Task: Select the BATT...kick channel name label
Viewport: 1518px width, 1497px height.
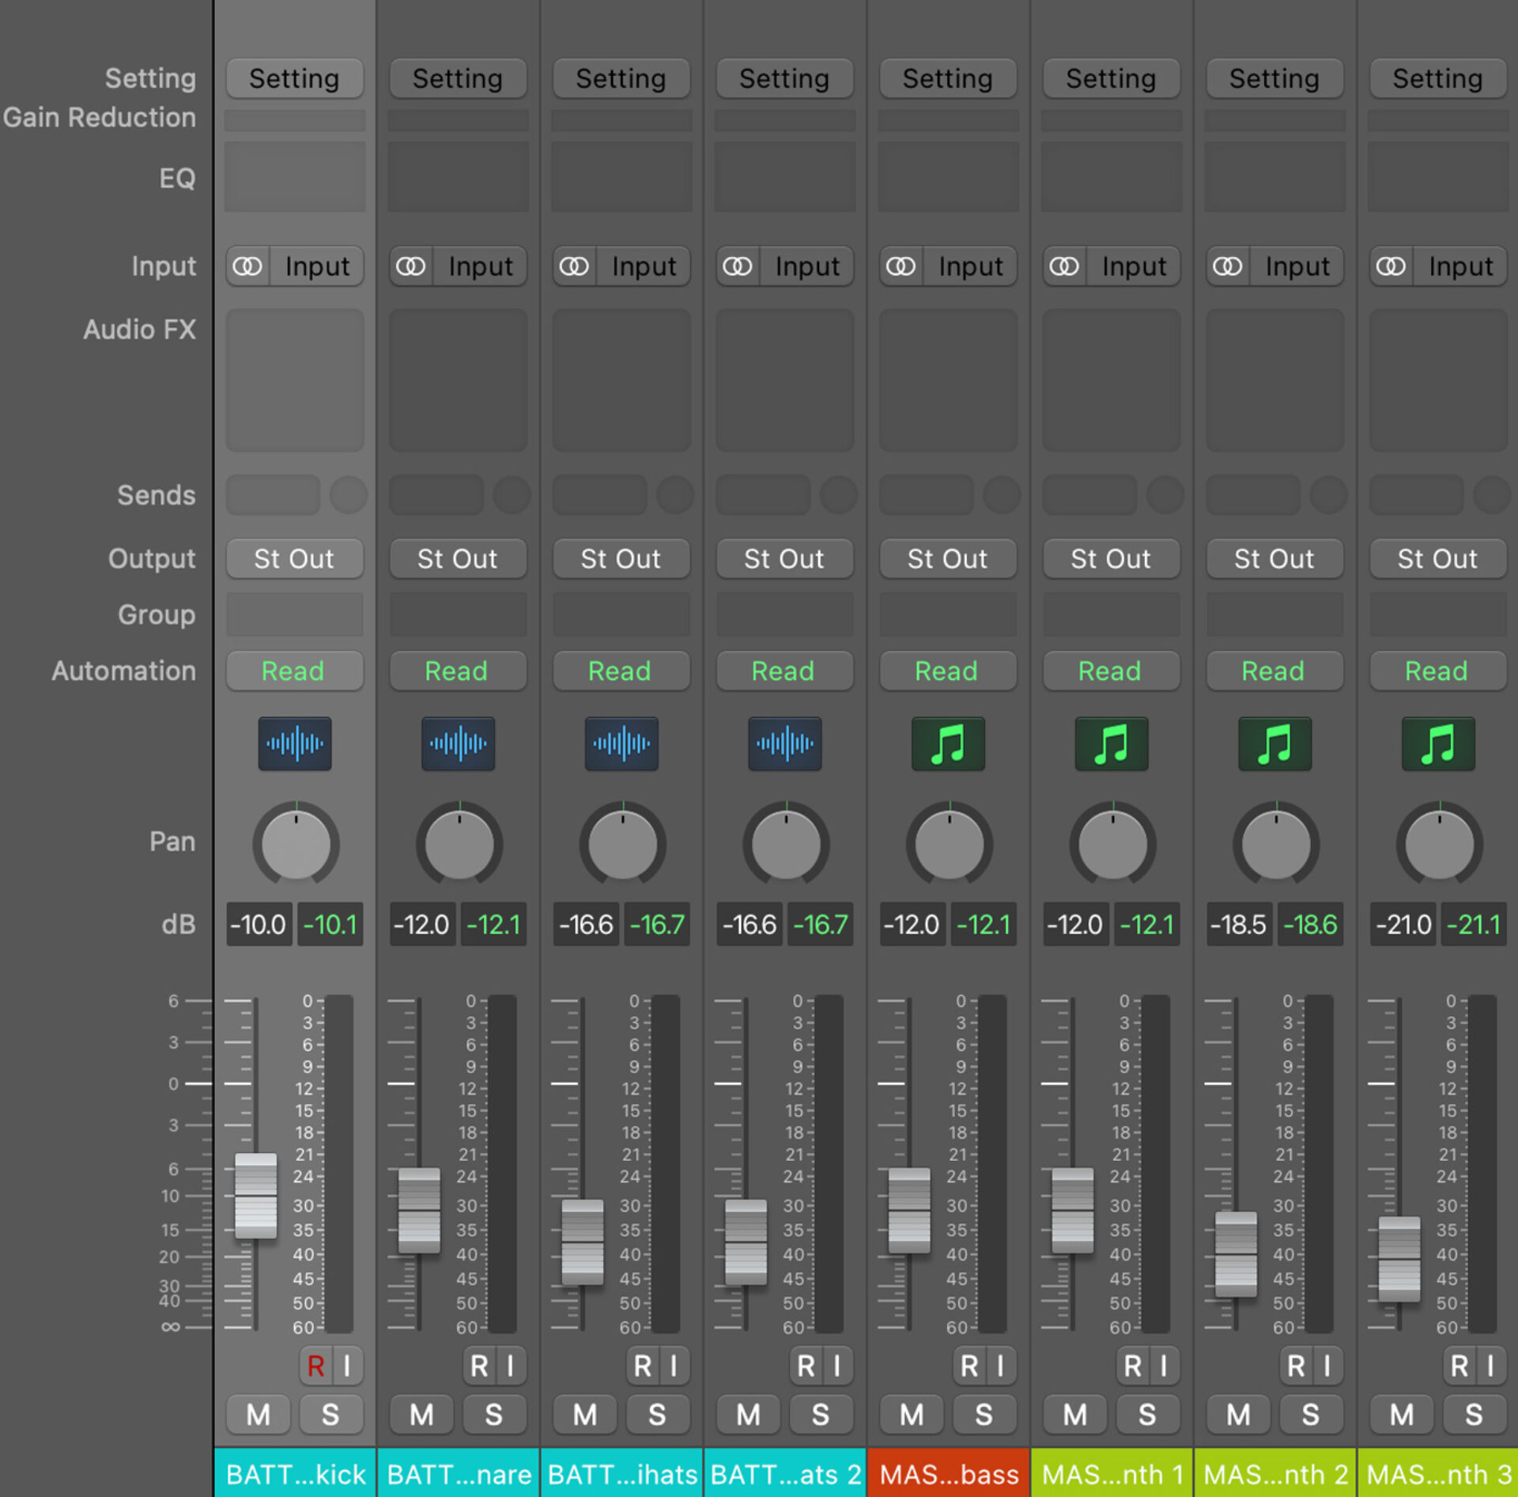Action: (294, 1472)
